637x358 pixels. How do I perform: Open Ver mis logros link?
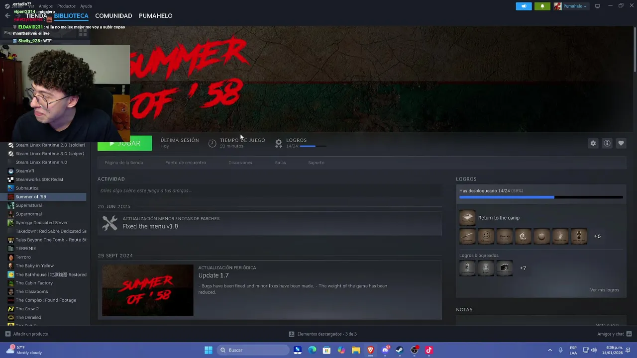604,290
